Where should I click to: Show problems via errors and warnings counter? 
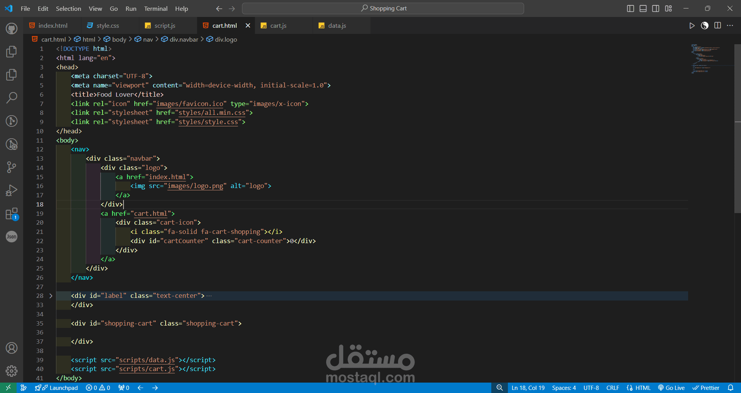coord(98,388)
